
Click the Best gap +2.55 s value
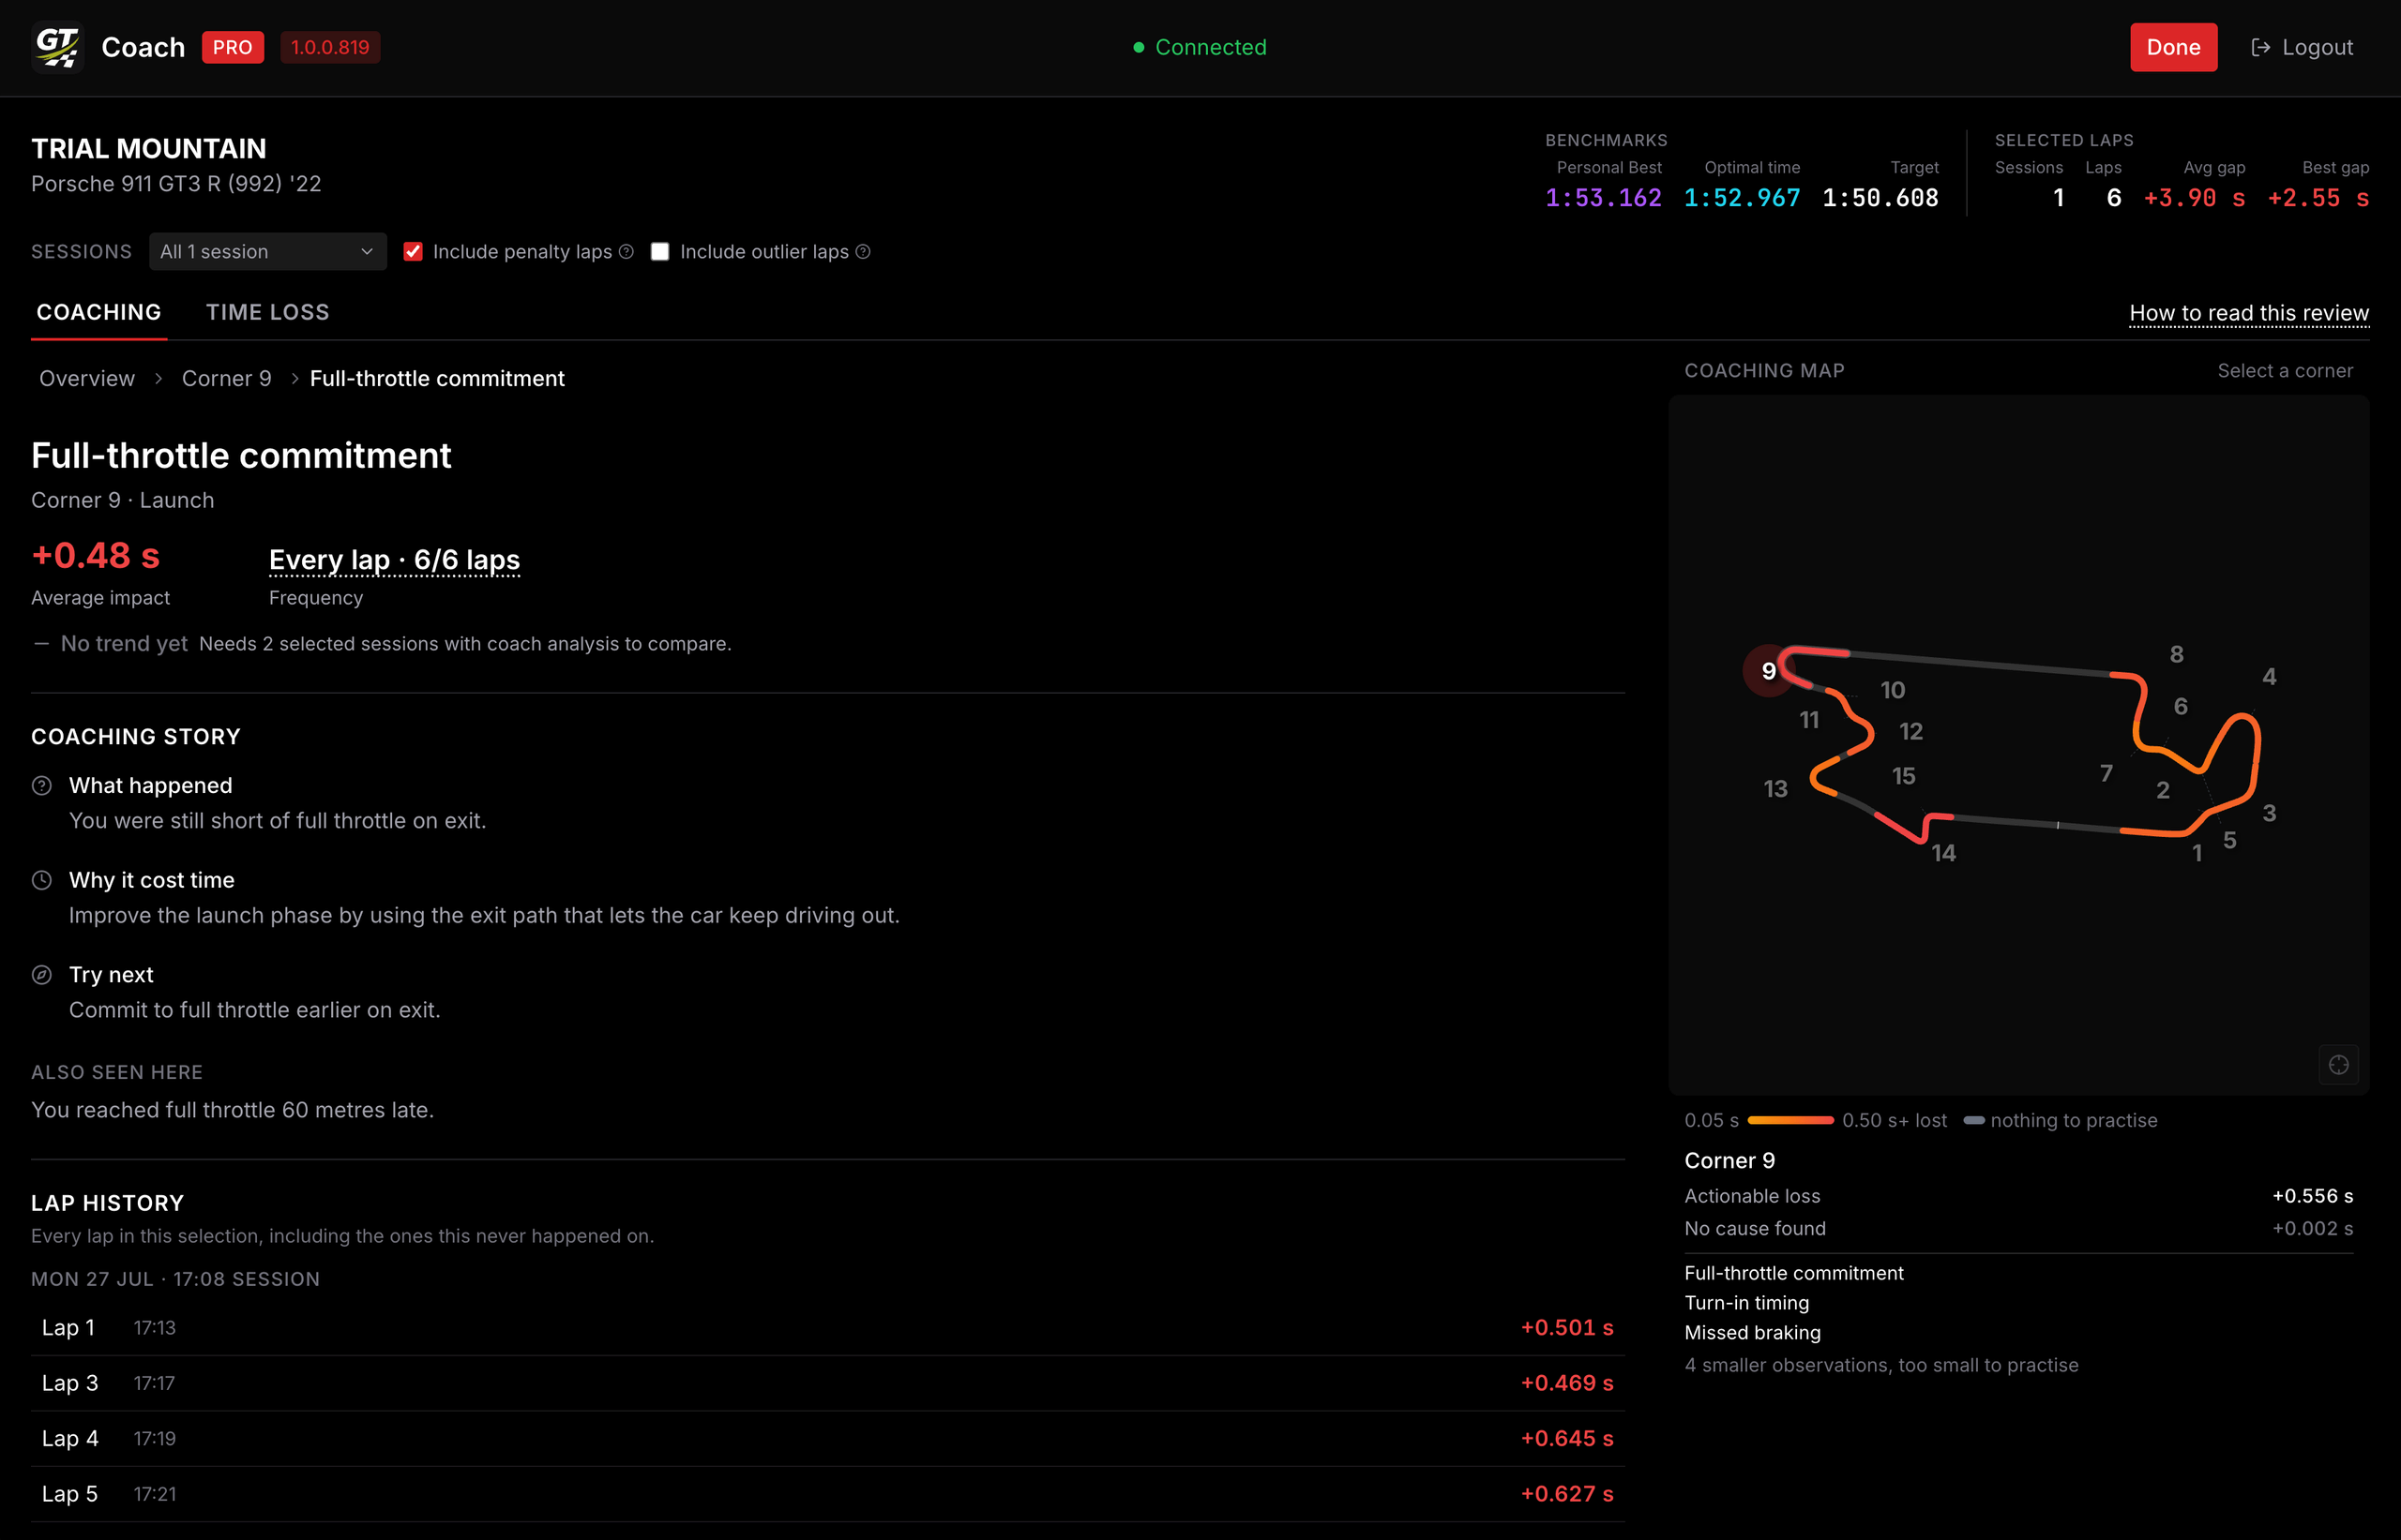pos(2318,198)
